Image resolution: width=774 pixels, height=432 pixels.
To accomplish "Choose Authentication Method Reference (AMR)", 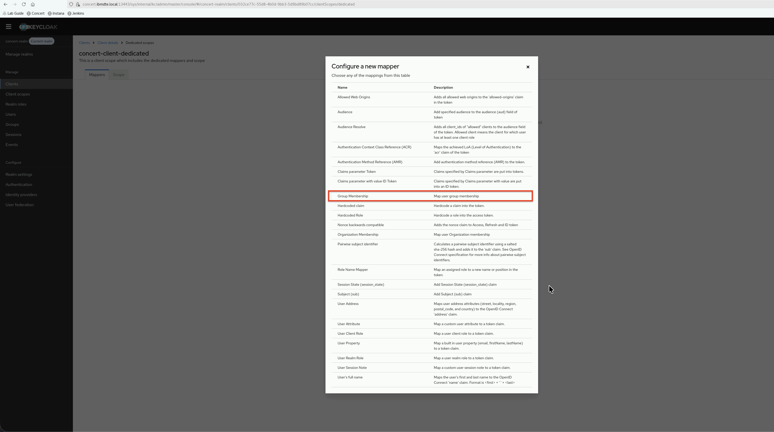I will 432,162.
